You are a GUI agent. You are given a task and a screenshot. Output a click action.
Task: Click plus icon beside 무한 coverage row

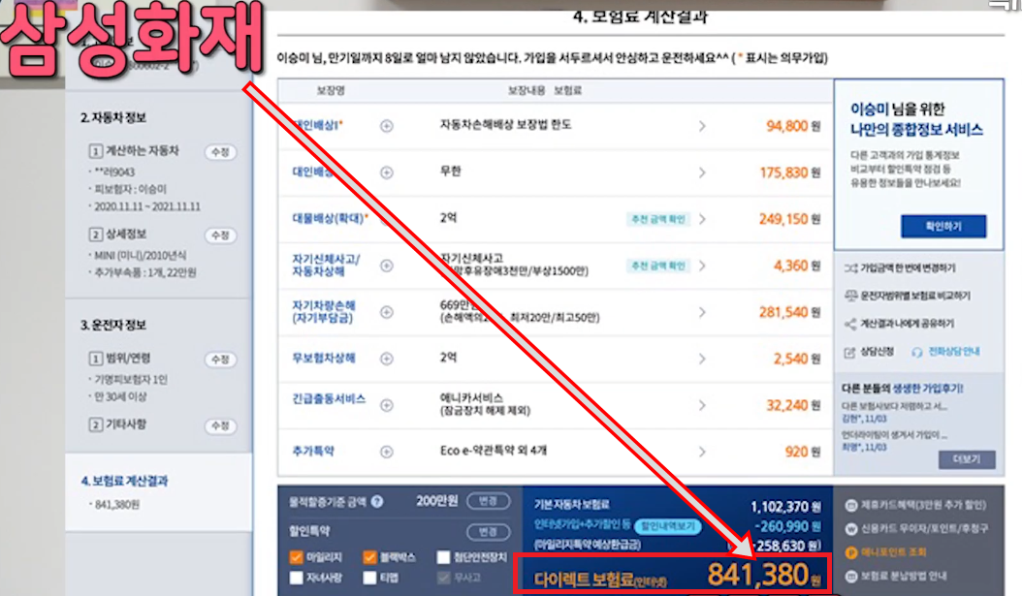point(387,173)
